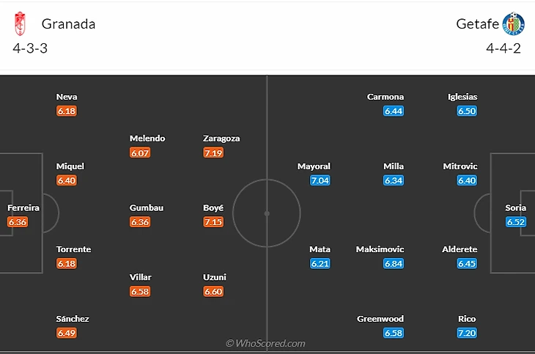Click player Melendo's name
This screenshot has width=535, height=354.
pyautogui.click(x=147, y=139)
